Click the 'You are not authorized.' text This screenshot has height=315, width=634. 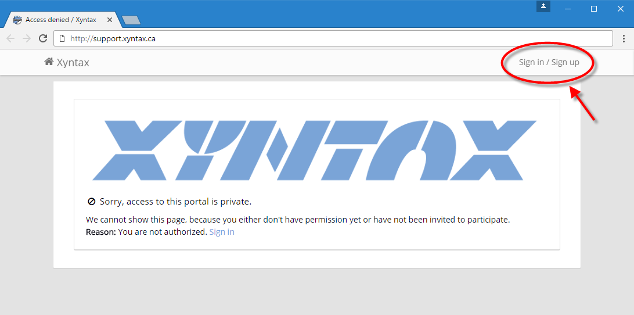pos(163,232)
